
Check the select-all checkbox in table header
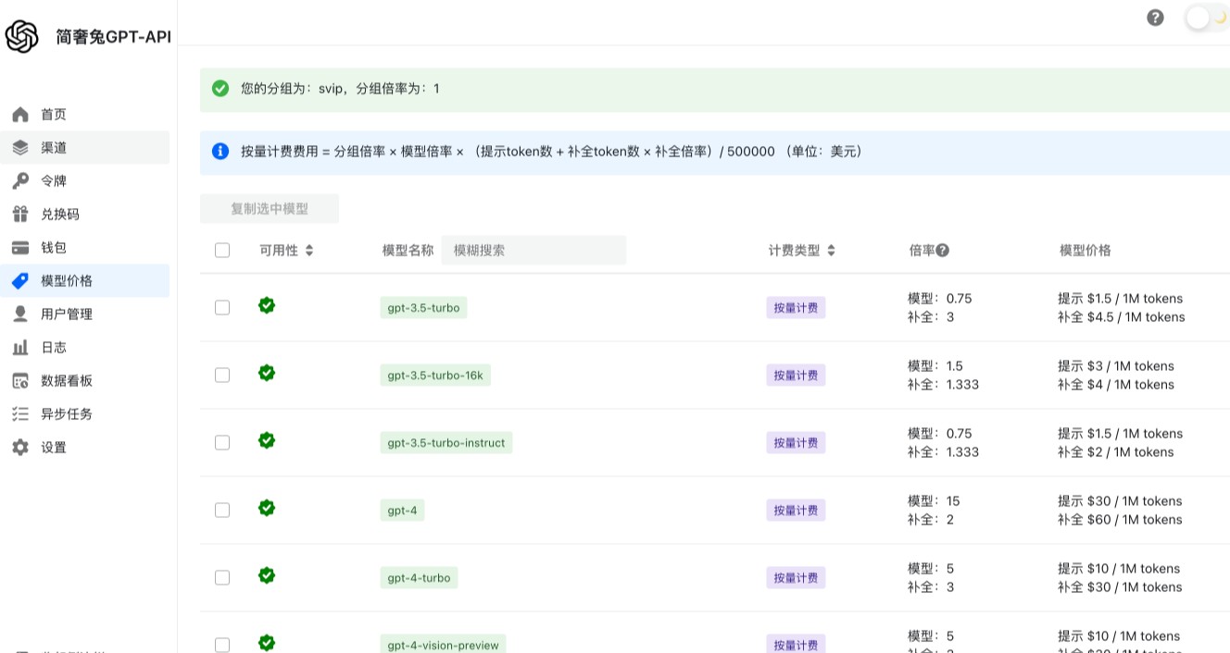coord(222,250)
